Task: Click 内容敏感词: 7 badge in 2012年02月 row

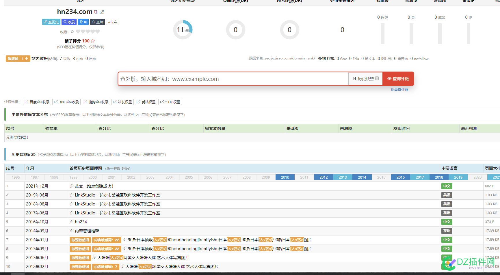Action: [106, 267]
